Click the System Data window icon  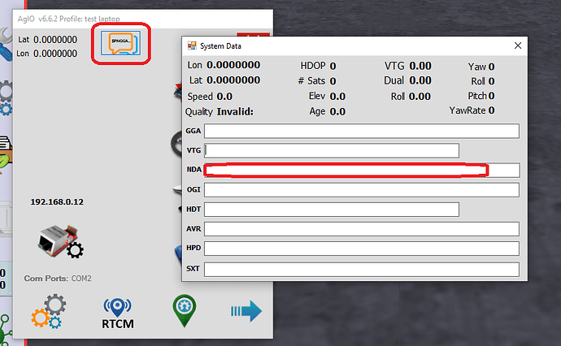coord(192,46)
